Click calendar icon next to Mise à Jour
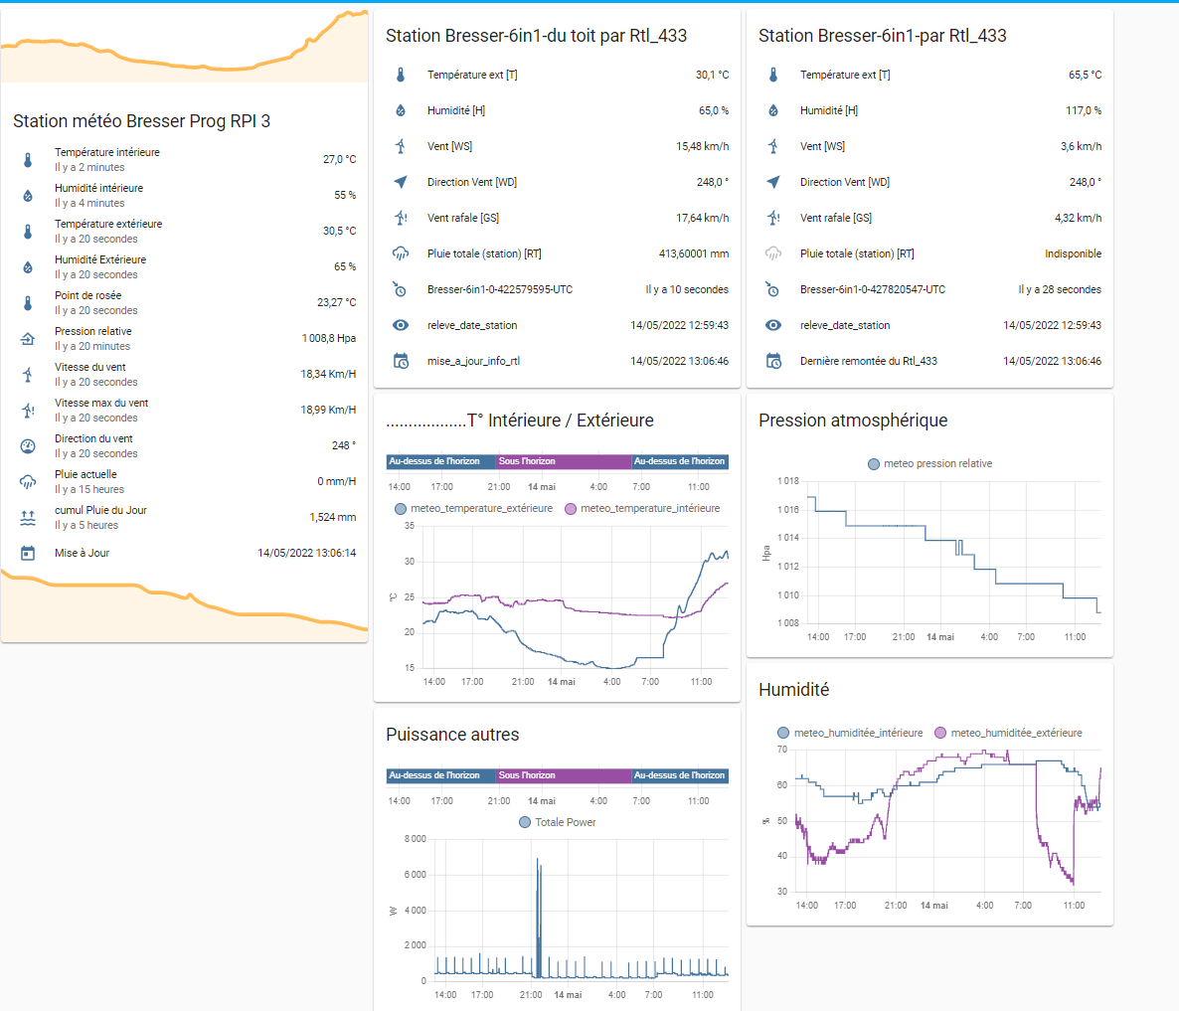The image size is (1179, 1011). click(x=28, y=553)
